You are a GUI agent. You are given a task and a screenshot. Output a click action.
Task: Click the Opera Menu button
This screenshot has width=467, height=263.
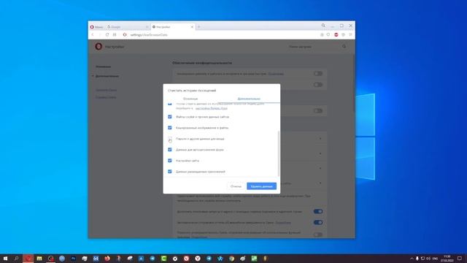click(x=96, y=27)
